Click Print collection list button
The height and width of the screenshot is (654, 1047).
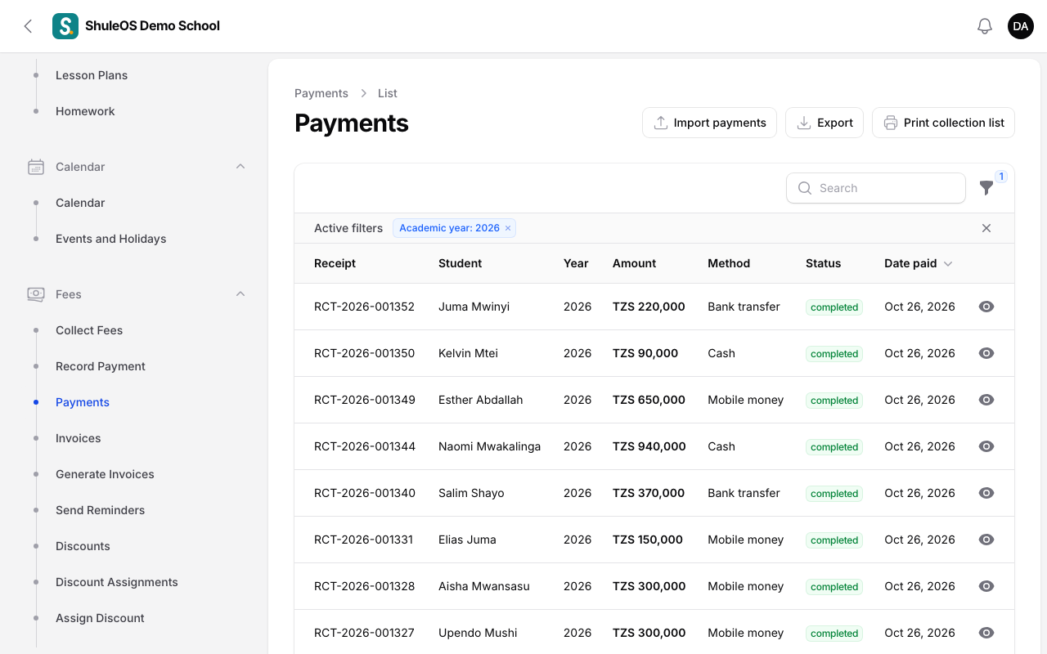coord(943,123)
